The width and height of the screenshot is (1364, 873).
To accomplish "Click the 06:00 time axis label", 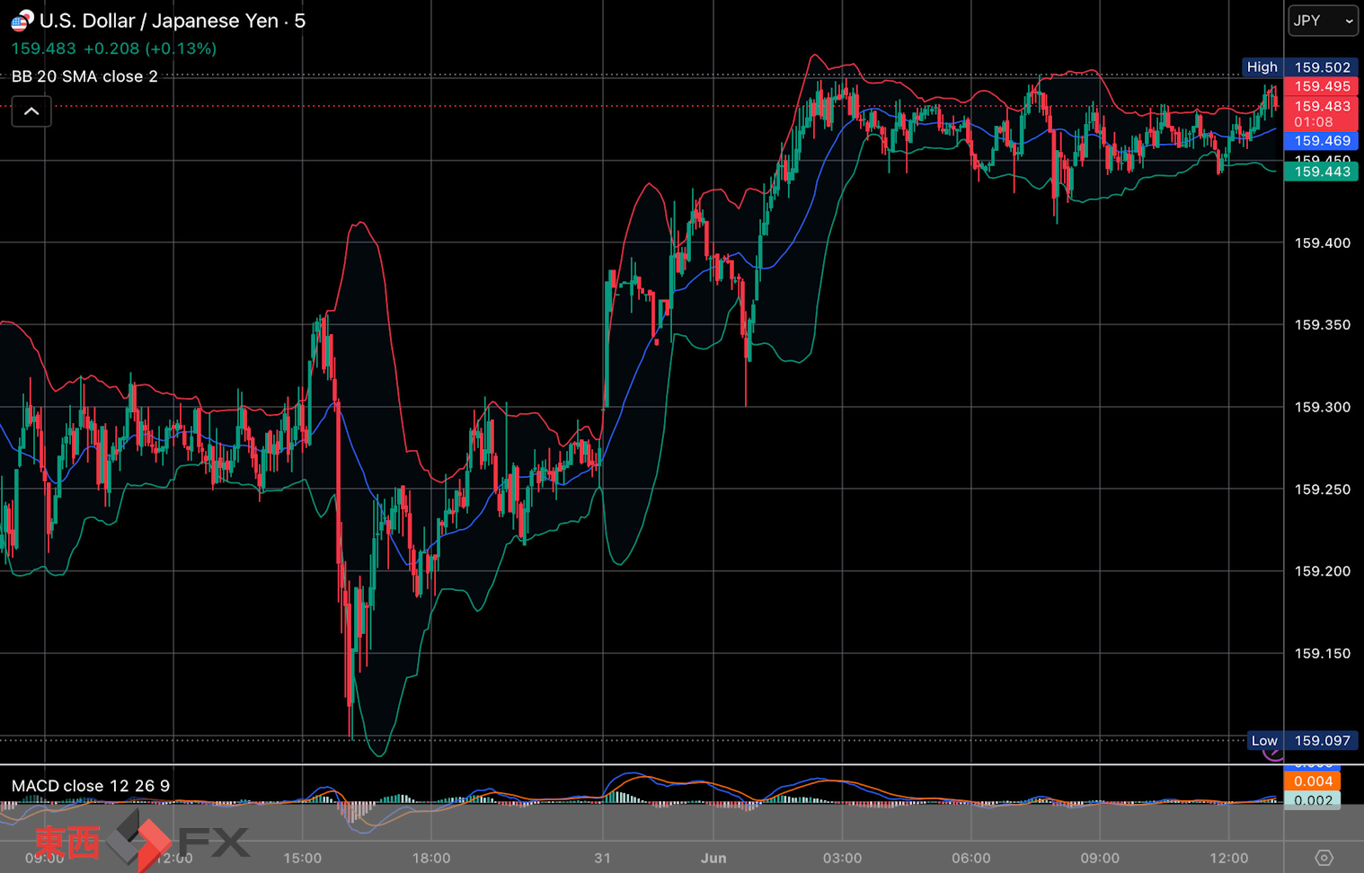I will pos(971,858).
